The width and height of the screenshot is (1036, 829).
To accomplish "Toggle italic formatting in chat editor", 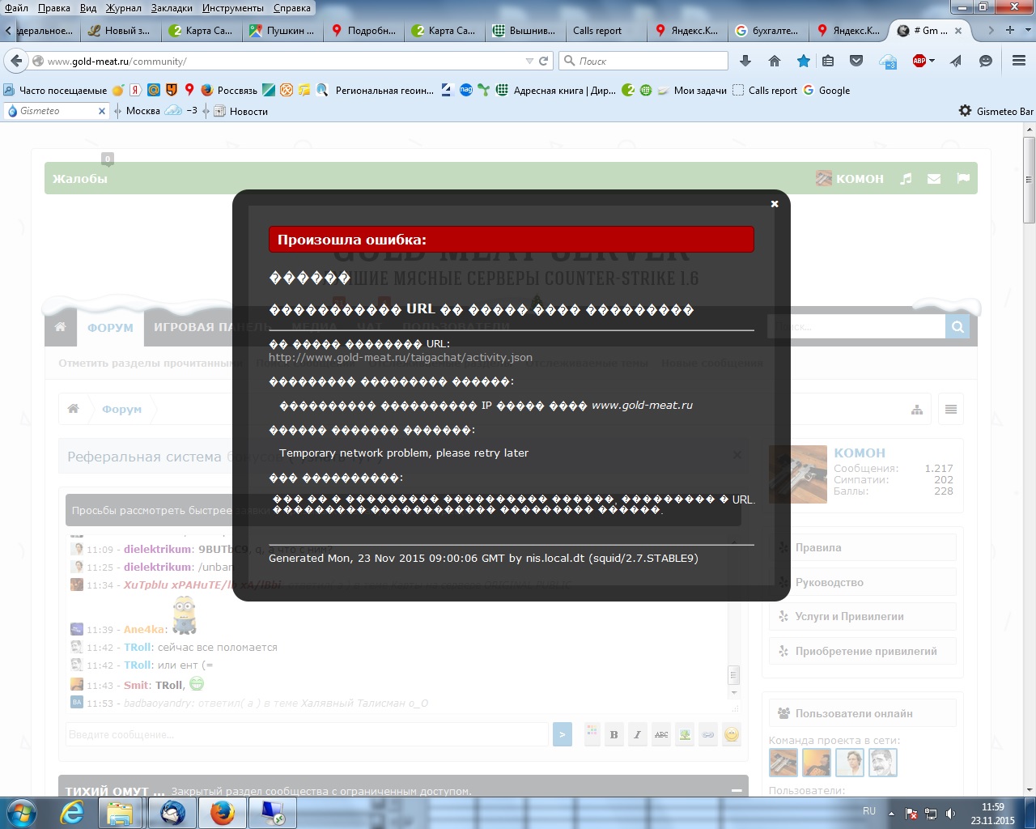I will (637, 734).
